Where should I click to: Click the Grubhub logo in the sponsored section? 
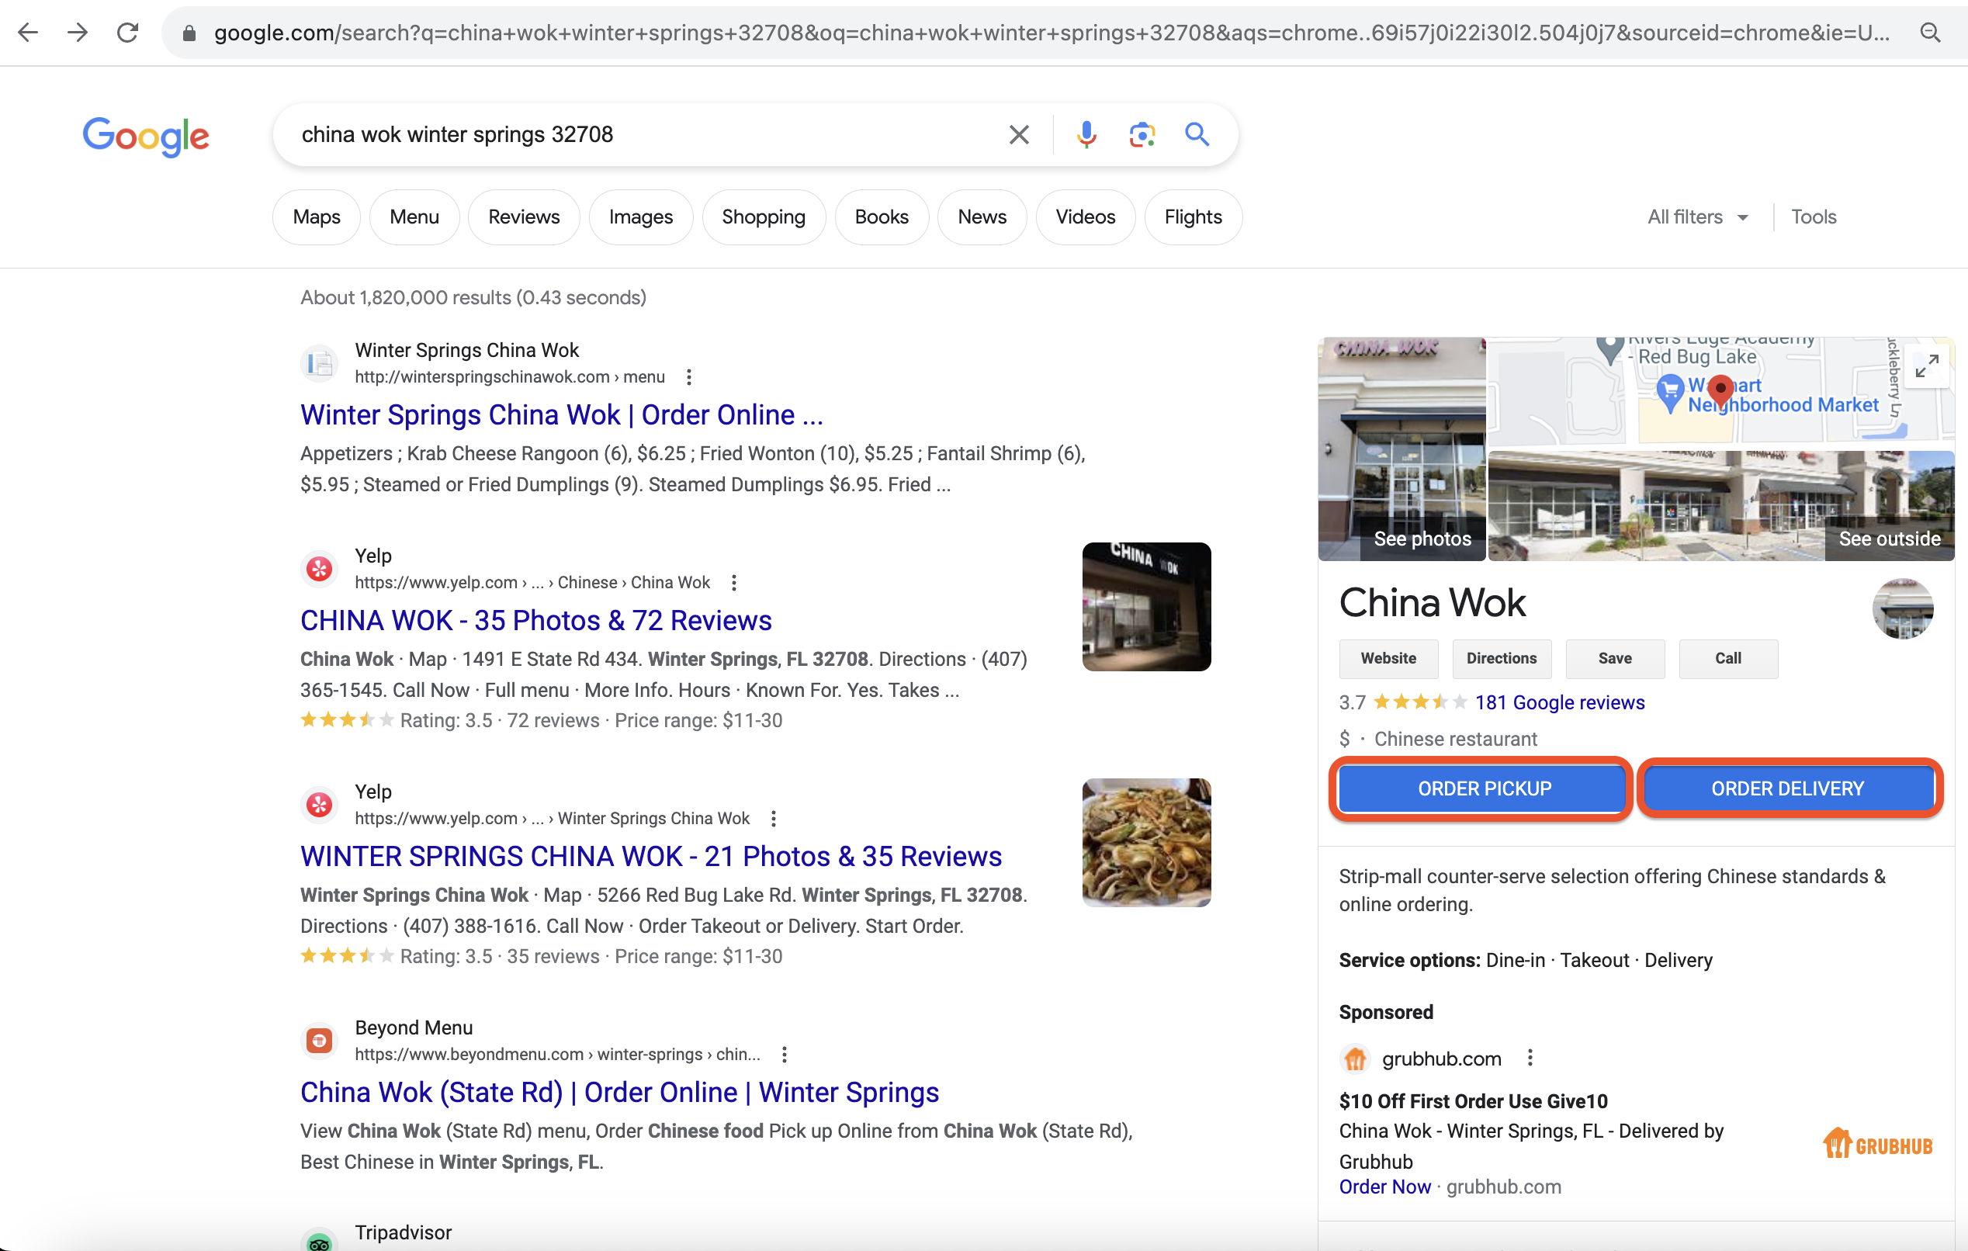1877,1142
